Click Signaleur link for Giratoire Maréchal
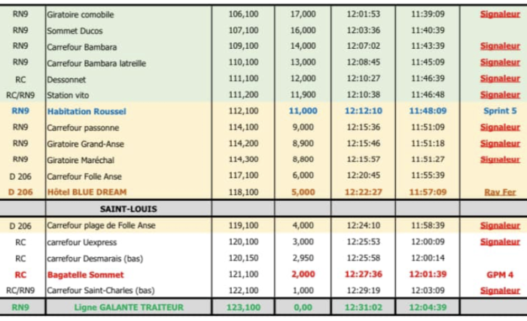527x321 pixels. click(500, 159)
